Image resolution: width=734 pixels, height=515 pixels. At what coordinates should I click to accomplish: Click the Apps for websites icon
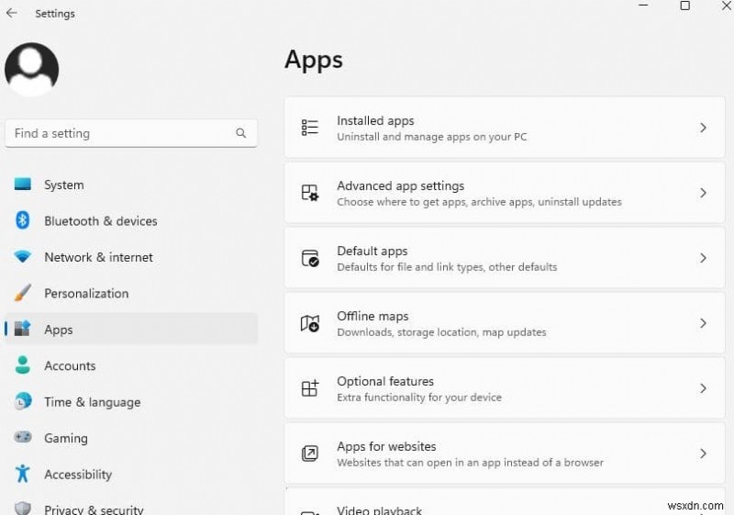pyautogui.click(x=310, y=454)
